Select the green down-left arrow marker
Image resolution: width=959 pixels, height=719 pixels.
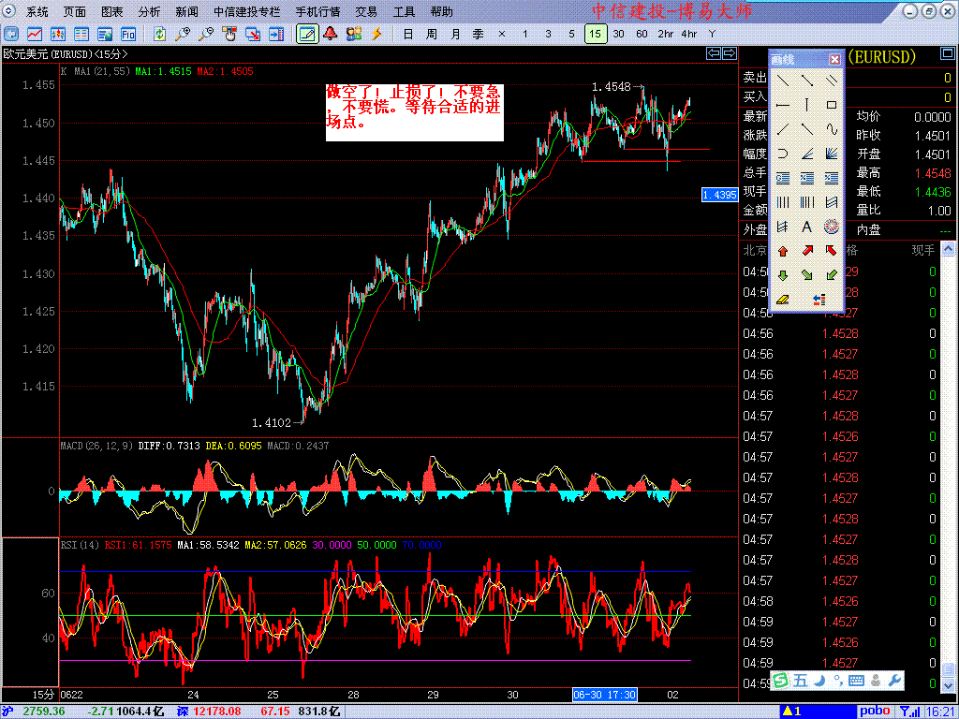[x=832, y=275]
